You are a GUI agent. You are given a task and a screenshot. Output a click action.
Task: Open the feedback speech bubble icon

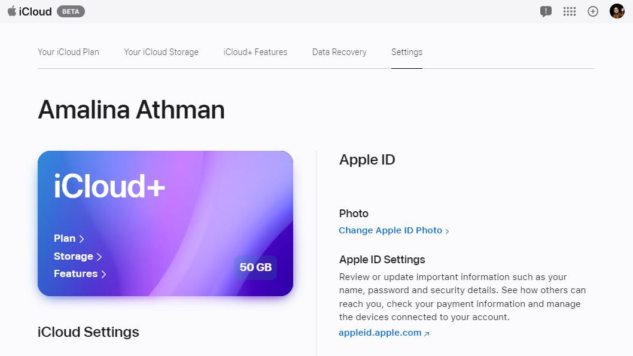tap(546, 11)
